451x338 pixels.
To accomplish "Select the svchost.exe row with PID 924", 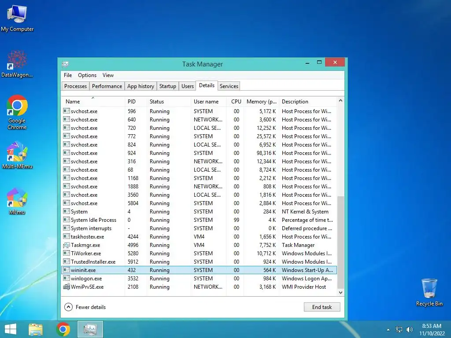I will tap(199, 153).
